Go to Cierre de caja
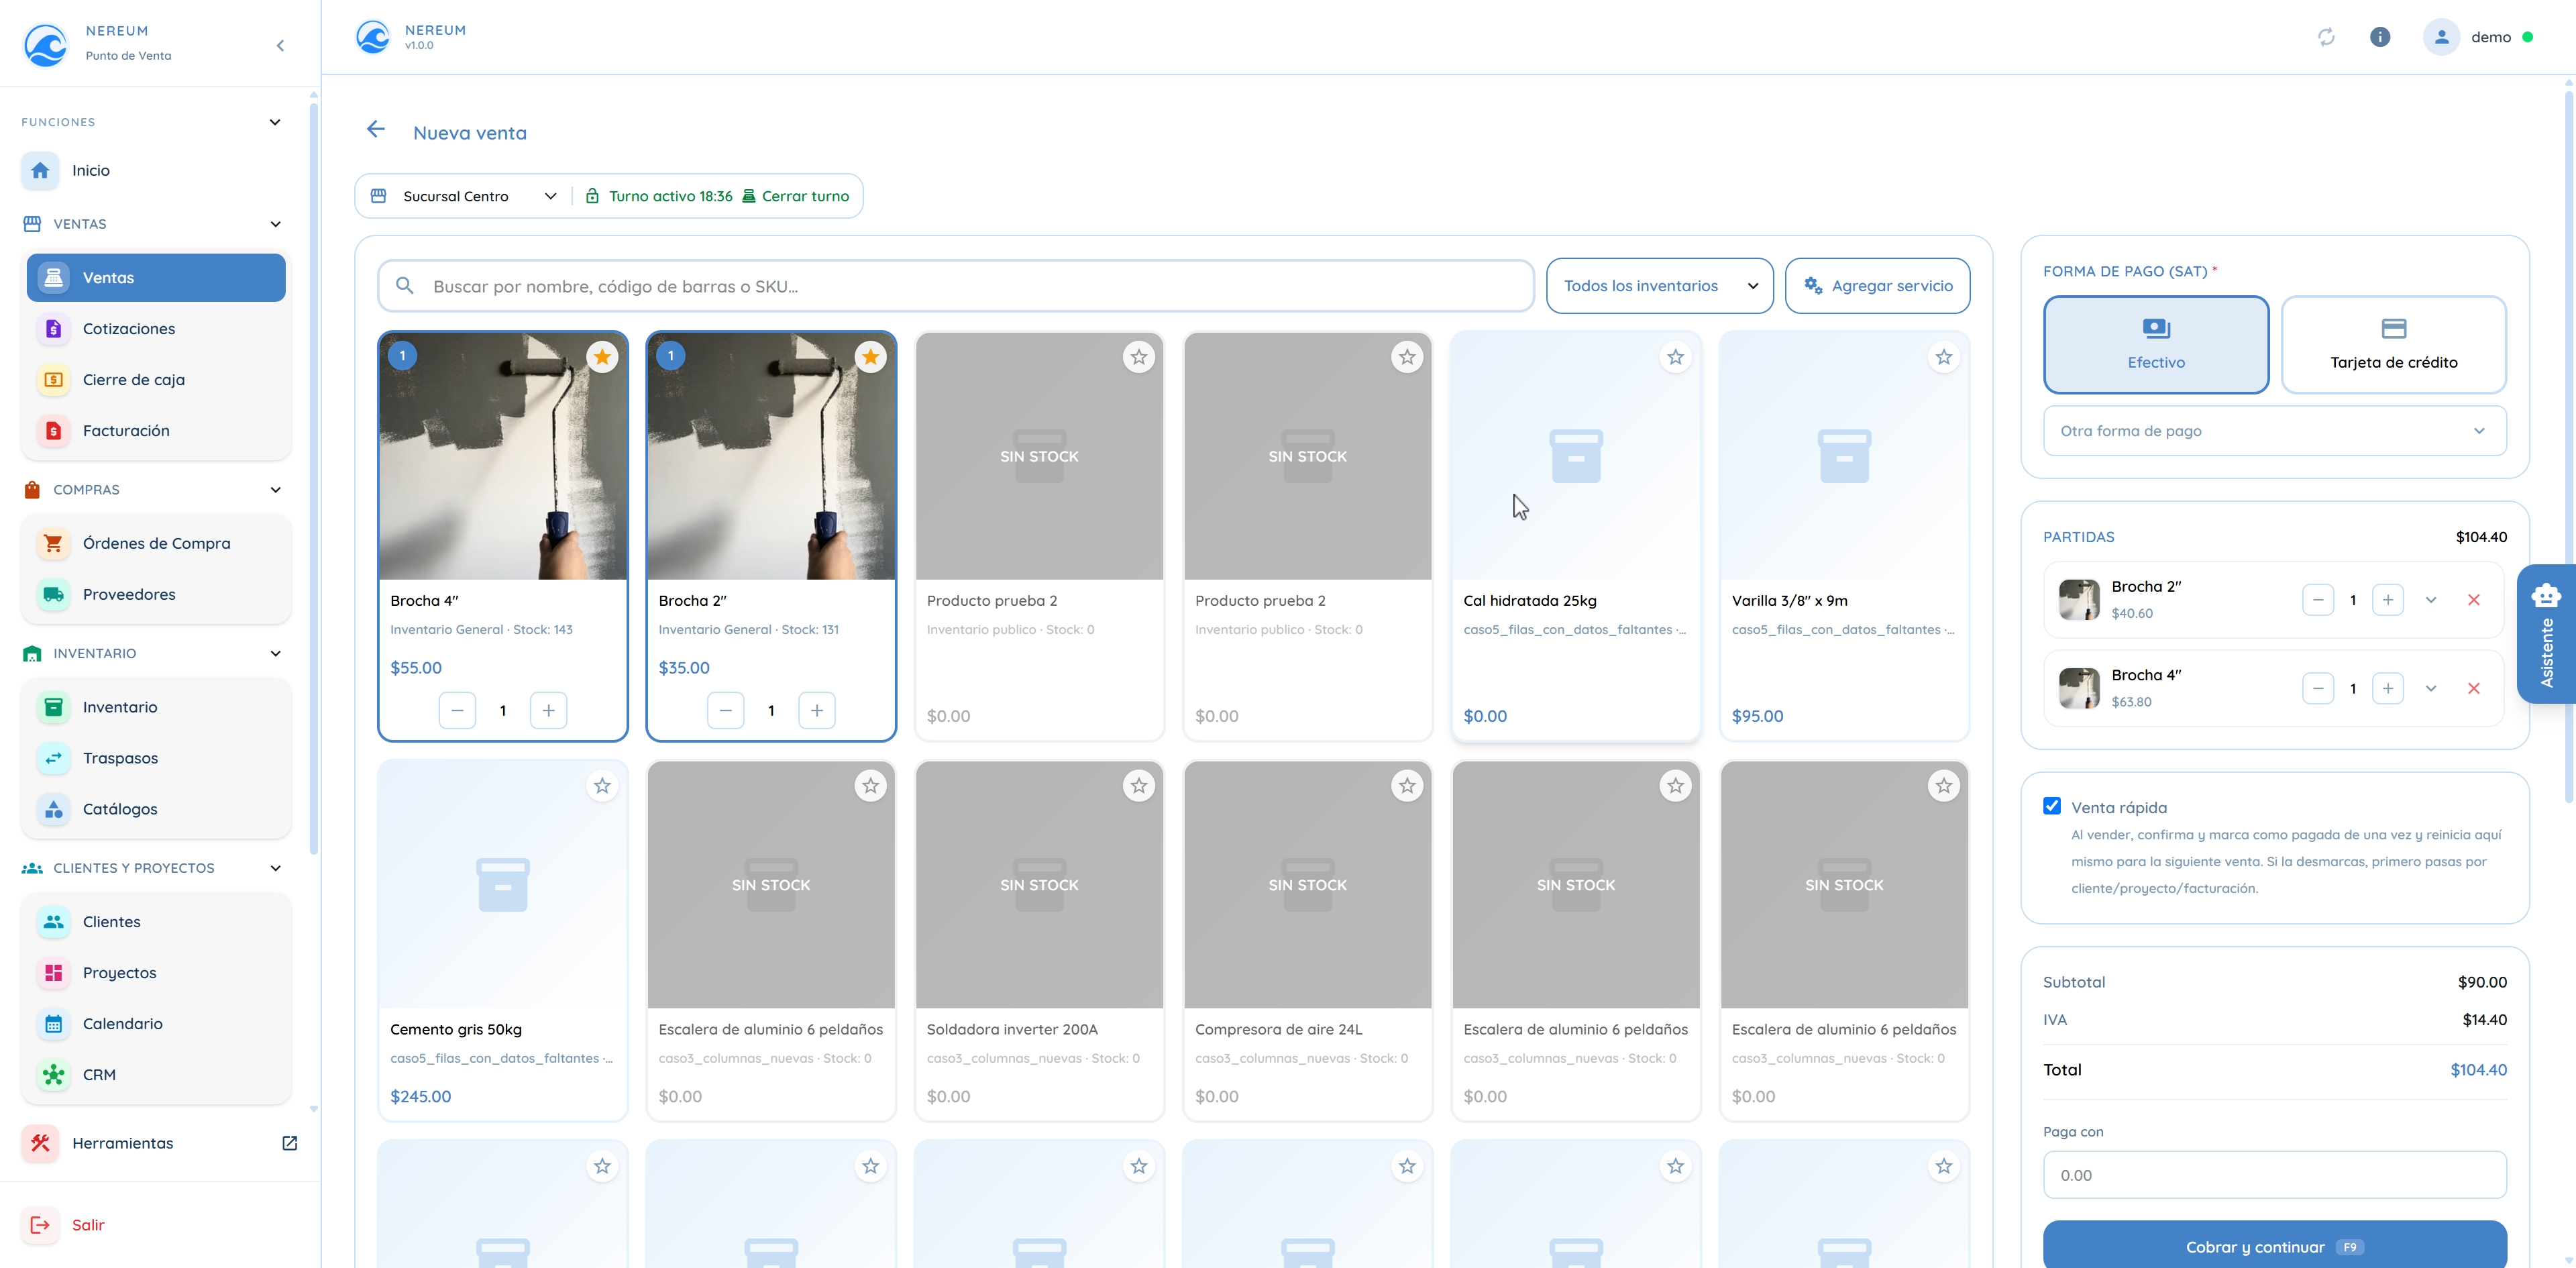The image size is (2576, 1268). (156, 380)
